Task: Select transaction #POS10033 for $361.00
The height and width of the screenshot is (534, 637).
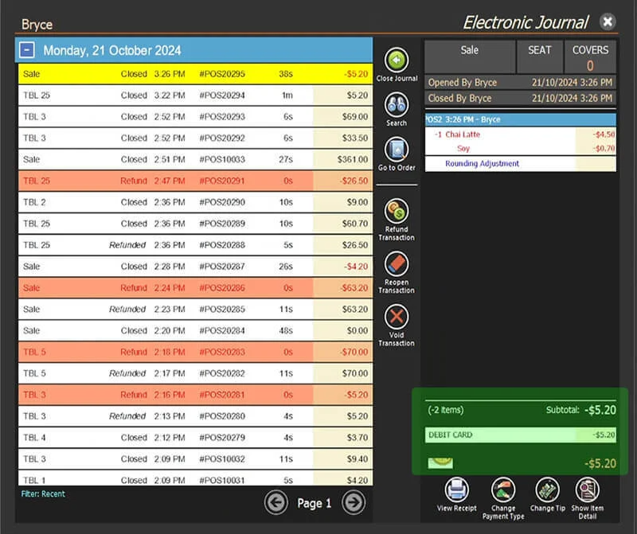Action: click(x=195, y=159)
